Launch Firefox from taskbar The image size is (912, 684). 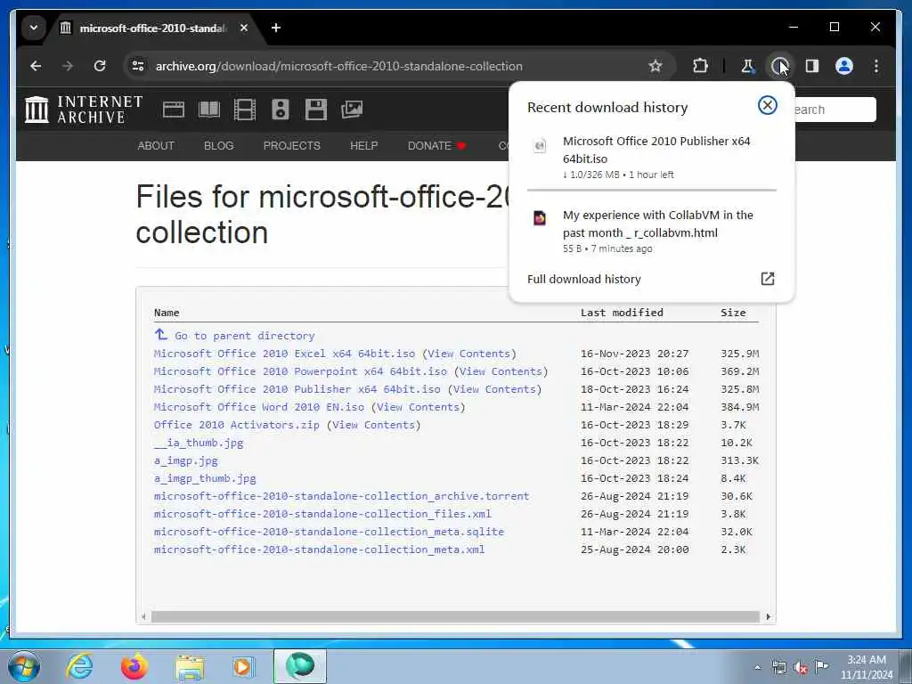(134, 666)
